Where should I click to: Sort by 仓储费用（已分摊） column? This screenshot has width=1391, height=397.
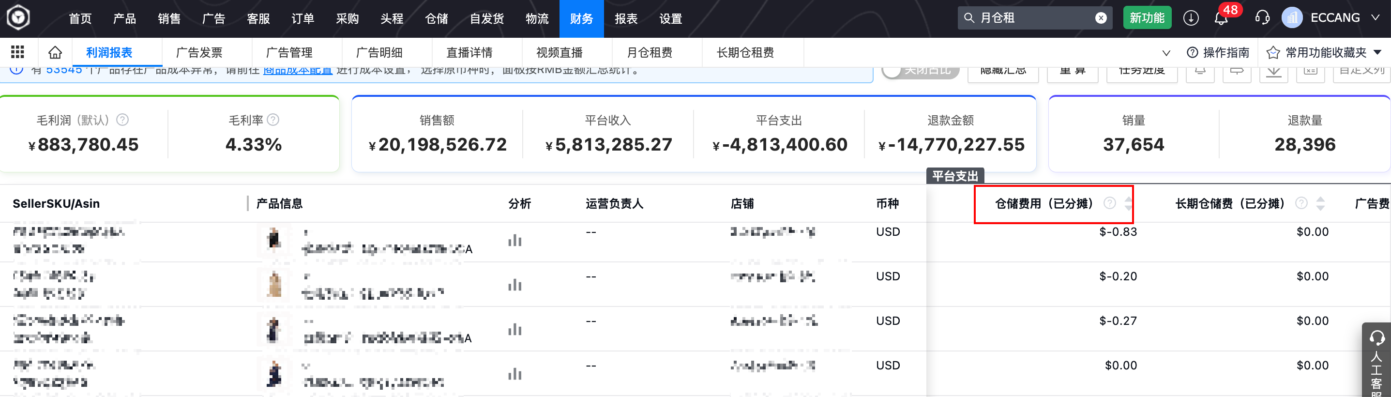pos(1128,204)
